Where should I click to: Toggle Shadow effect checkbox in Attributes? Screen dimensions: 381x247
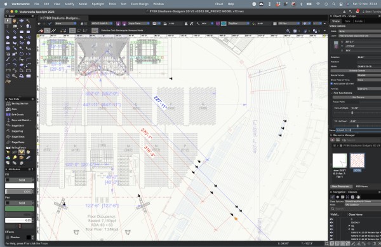(8, 237)
